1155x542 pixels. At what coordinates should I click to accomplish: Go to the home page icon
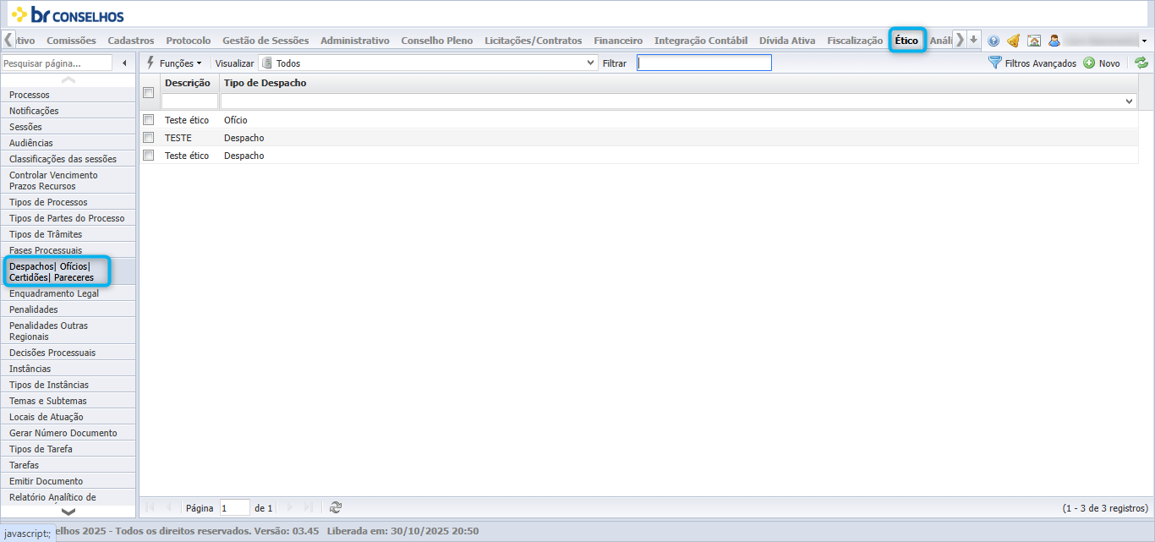1033,41
